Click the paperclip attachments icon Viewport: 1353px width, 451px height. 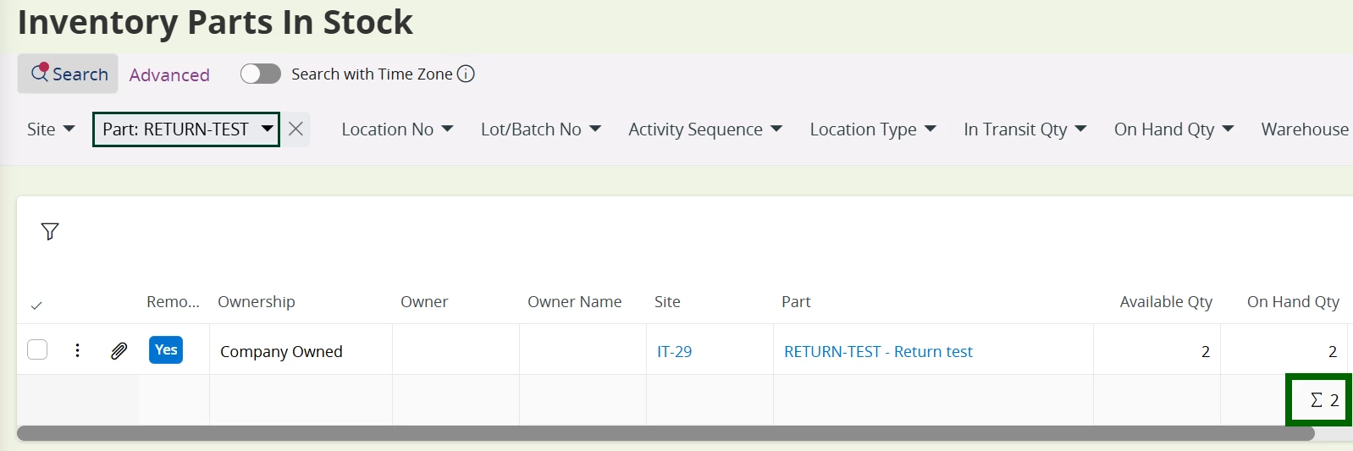click(x=119, y=350)
